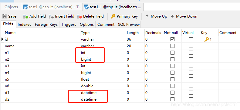Open the double type cell of n6
This screenshot has height=110, width=240.
tap(103, 86)
